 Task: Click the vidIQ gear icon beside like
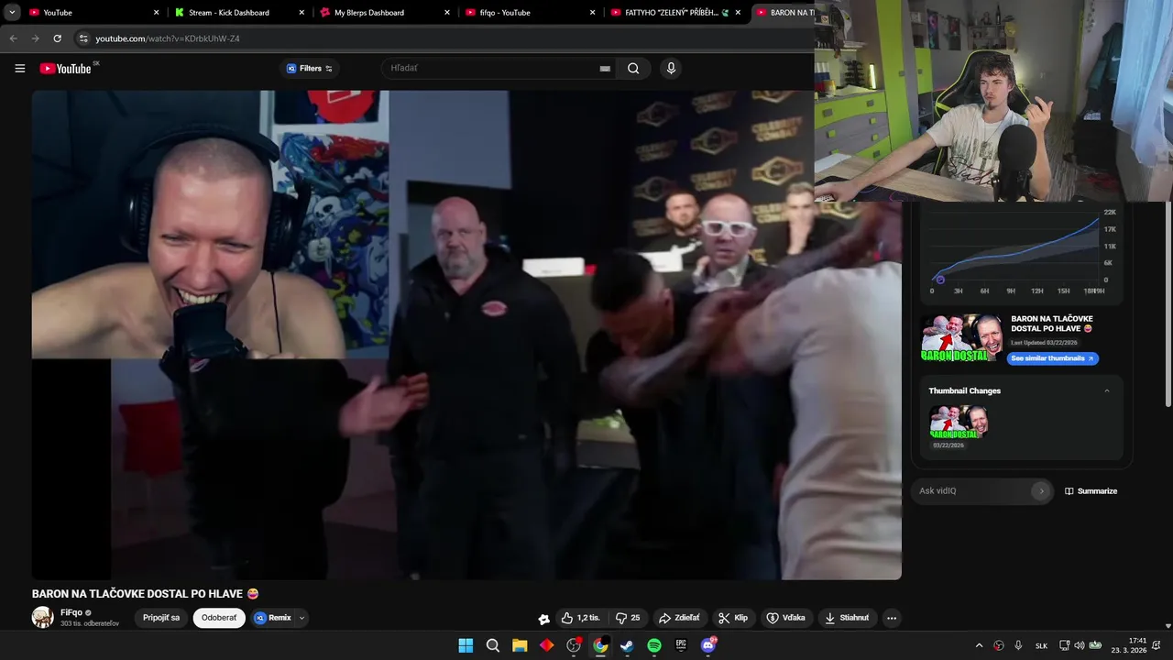(543, 619)
